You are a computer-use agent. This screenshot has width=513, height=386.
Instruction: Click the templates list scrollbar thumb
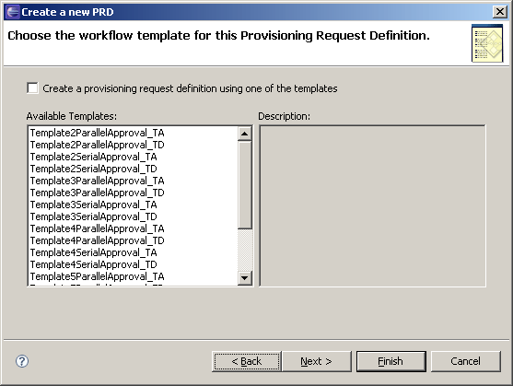[x=245, y=185]
